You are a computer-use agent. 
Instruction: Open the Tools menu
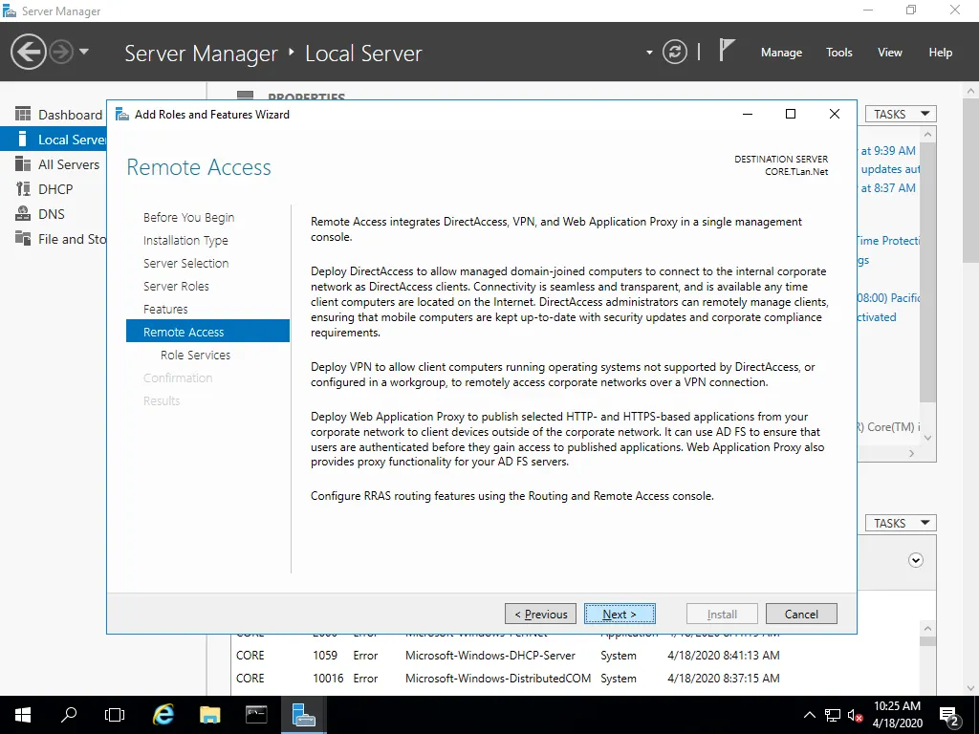click(838, 53)
